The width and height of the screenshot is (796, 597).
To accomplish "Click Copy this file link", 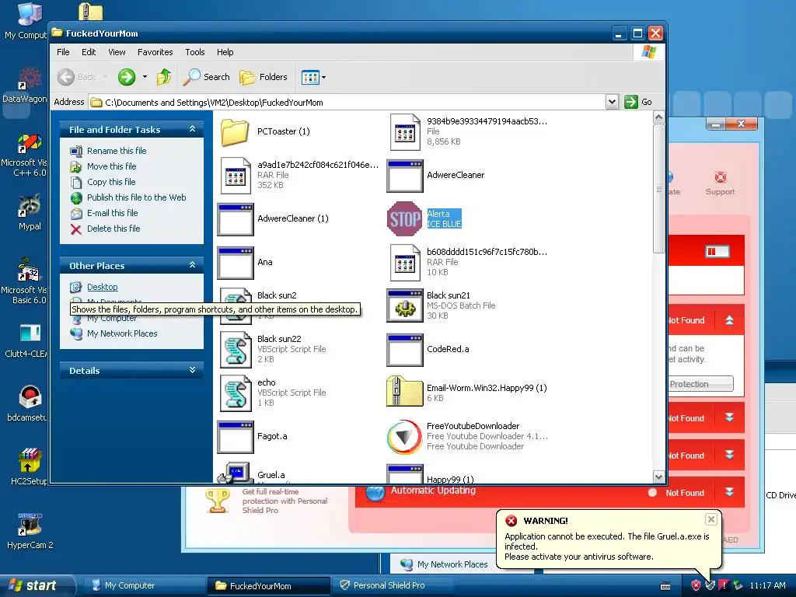I will pyautogui.click(x=111, y=182).
